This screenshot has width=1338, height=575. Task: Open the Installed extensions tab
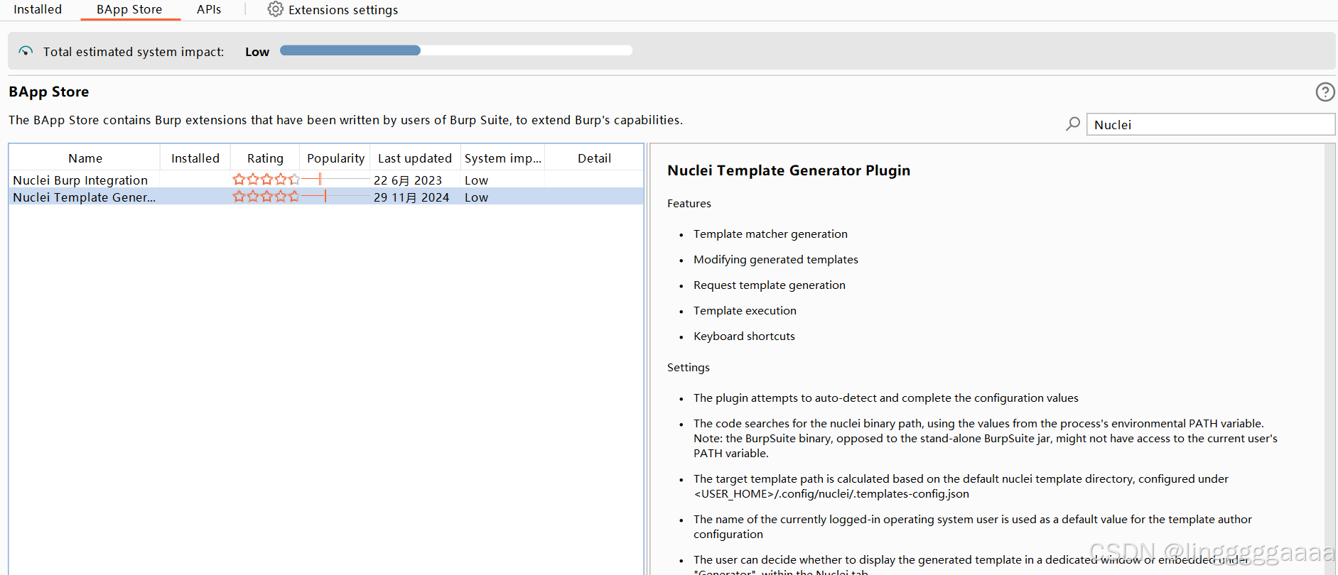tap(38, 9)
